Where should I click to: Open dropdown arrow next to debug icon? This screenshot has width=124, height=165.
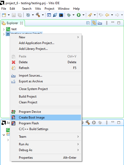coord(73,15)
